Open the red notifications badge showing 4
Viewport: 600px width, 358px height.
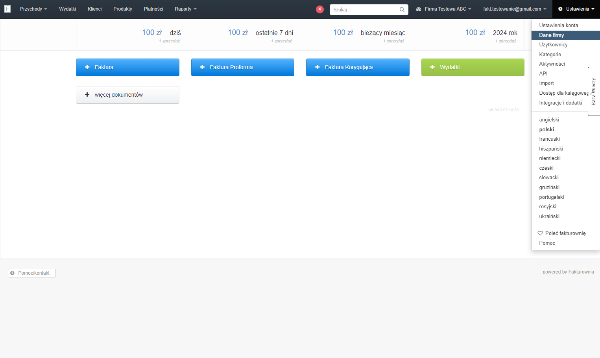point(320,9)
